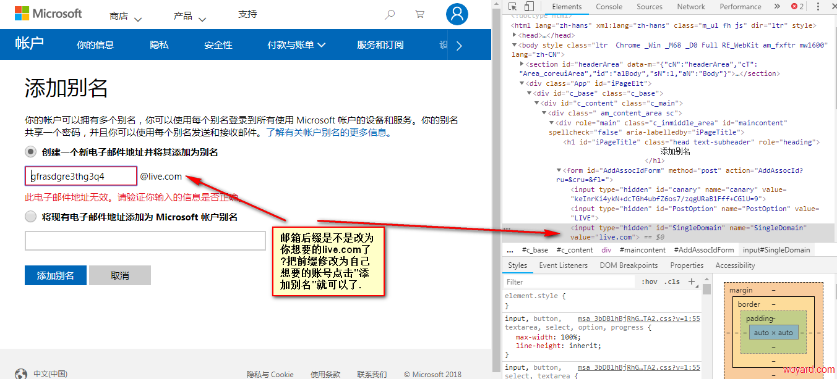Open the Event Listeners tab
The height and width of the screenshot is (379, 837).
[564, 265]
